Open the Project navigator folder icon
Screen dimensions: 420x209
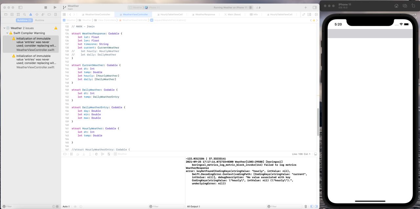coord(6,14)
